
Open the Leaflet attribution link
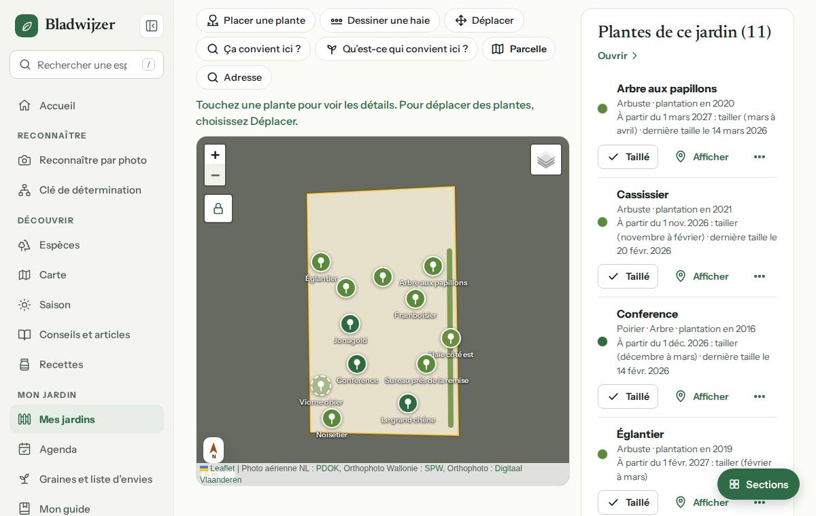pyautogui.click(x=218, y=468)
